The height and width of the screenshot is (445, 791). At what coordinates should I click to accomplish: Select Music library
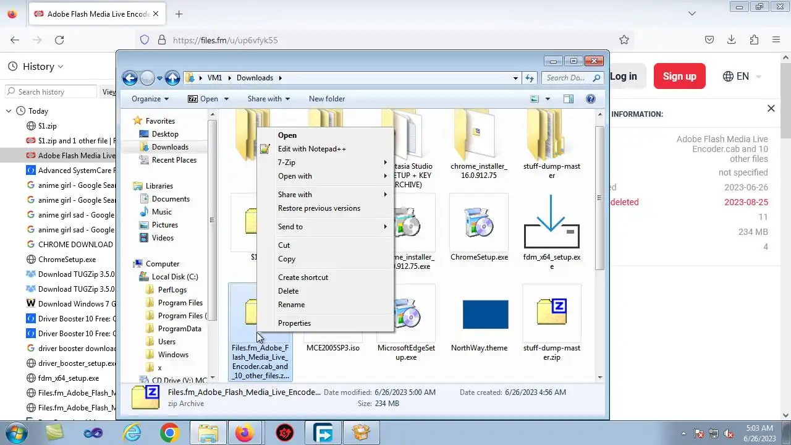pos(161,212)
